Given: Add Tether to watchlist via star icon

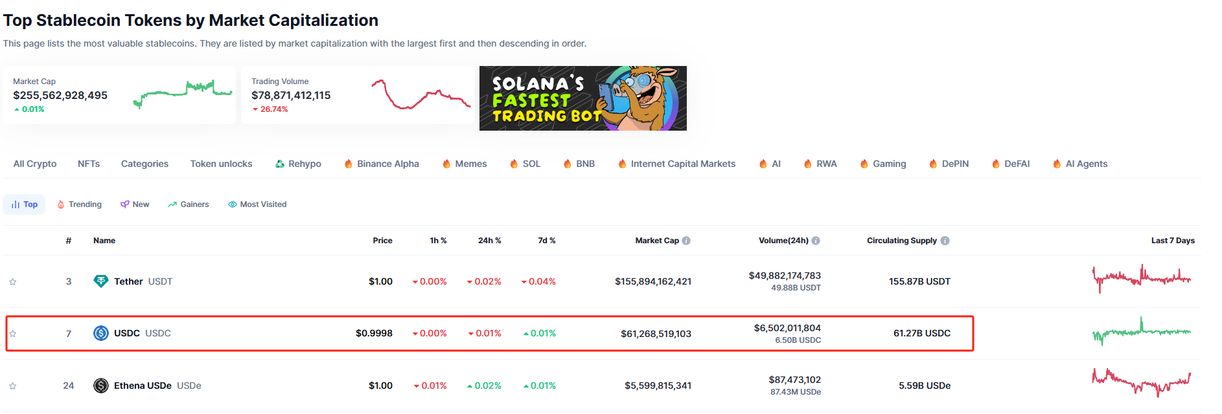Looking at the screenshot, I should click(x=12, y=281).
